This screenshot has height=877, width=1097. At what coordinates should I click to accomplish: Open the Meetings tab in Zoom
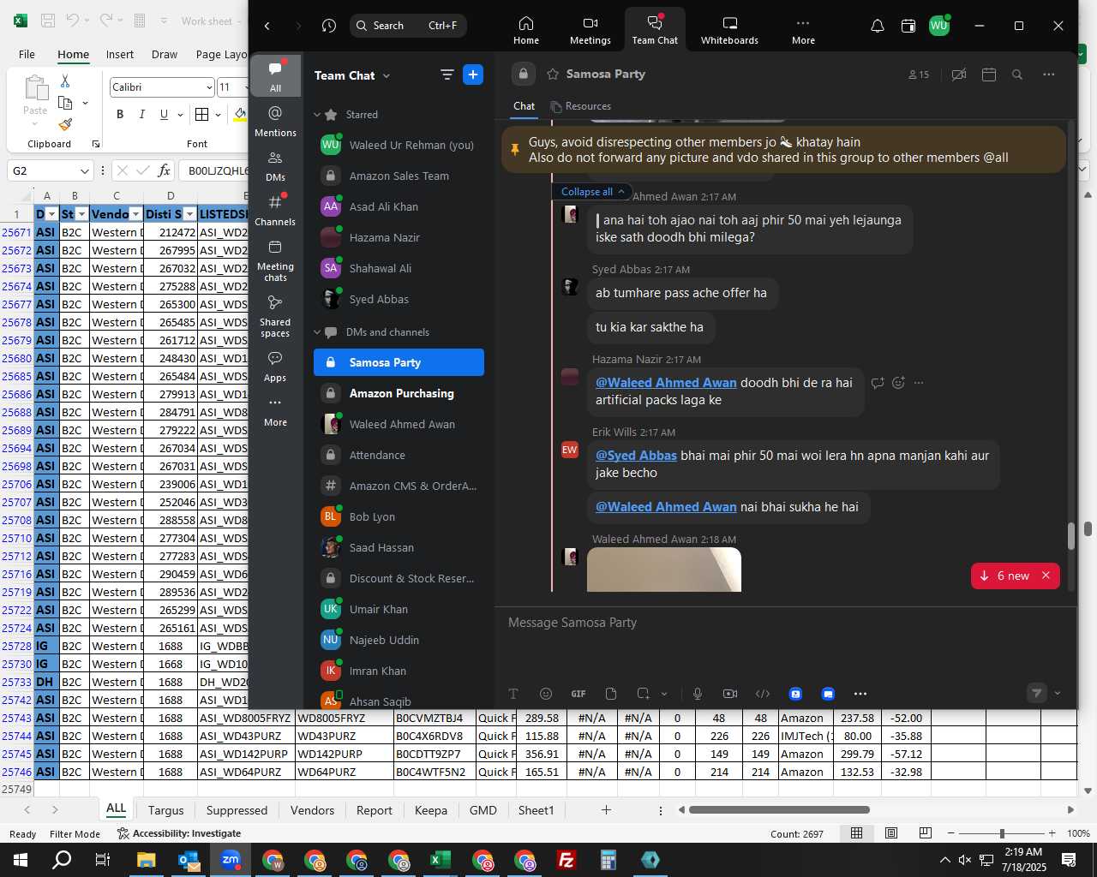pyautogui.click(x=590, y=30)
